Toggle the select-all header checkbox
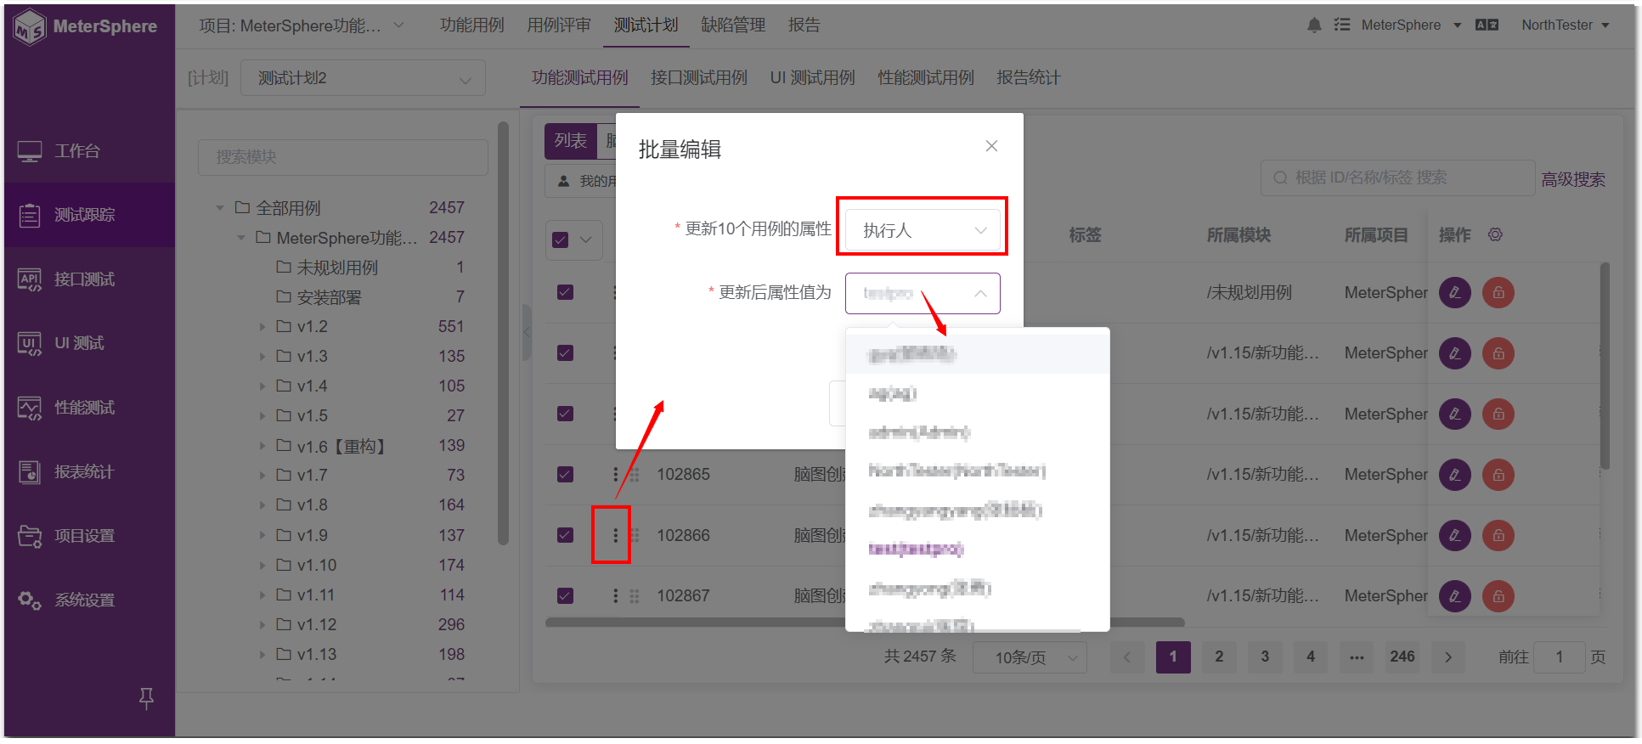1642x744 pixels. tap(561, 240)
